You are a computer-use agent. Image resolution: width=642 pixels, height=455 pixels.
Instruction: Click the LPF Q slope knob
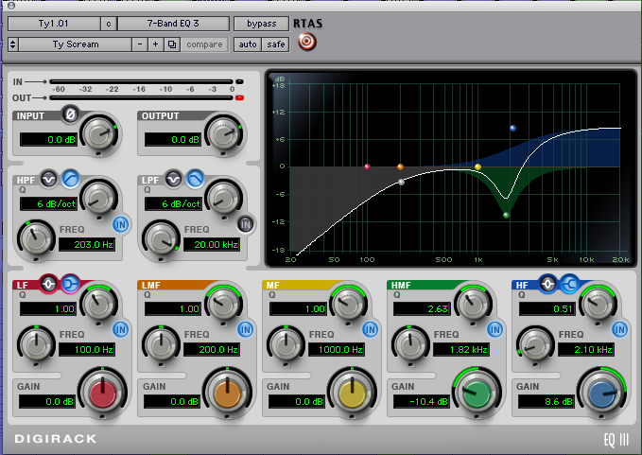[223, 199]
